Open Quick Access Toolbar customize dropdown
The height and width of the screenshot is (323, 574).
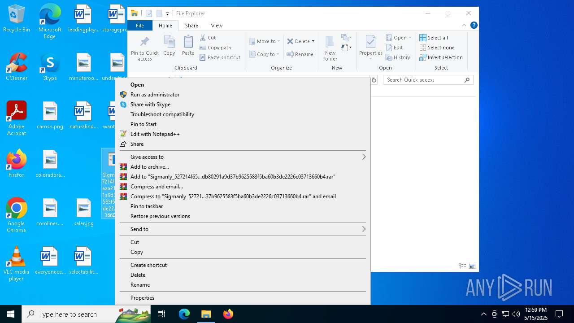pyautogui.click(x=167, y=14)
